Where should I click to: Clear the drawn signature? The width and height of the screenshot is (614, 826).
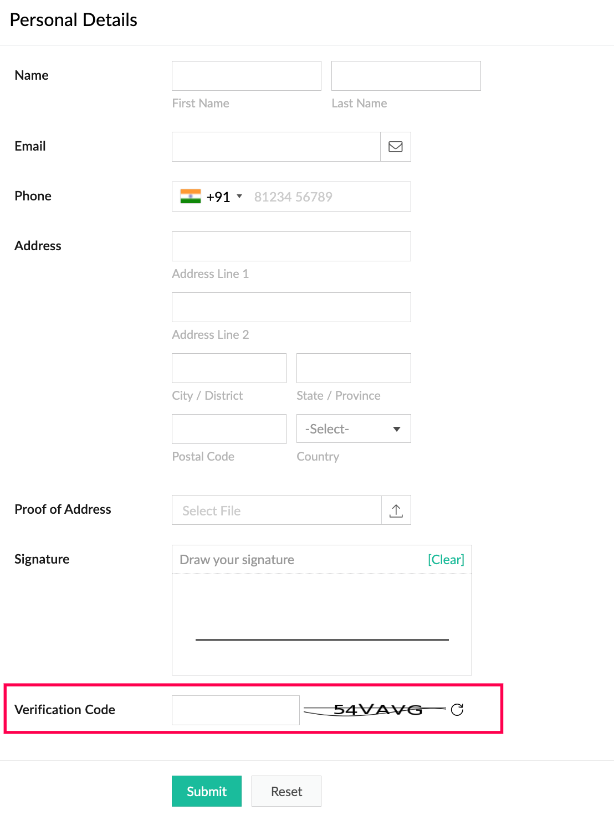pos(446,560)
